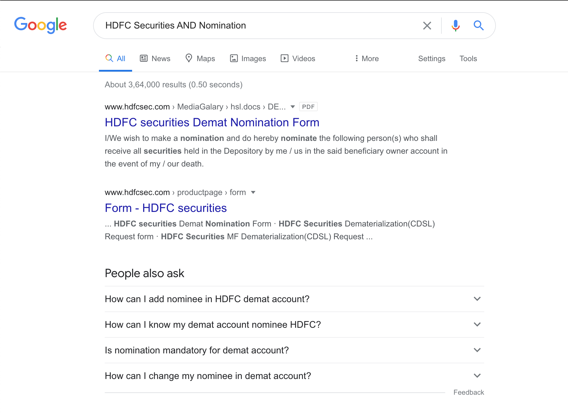The height and width of the screenshot is (418, 568).
Task: Open Form - HDFC securities link
Action: (x=166, y=208)
